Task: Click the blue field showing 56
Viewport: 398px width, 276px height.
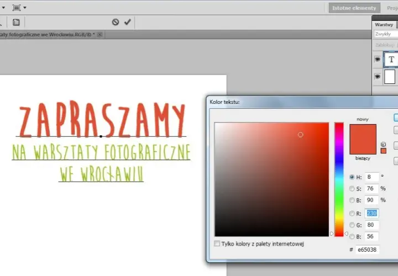Action: point(372,236)
